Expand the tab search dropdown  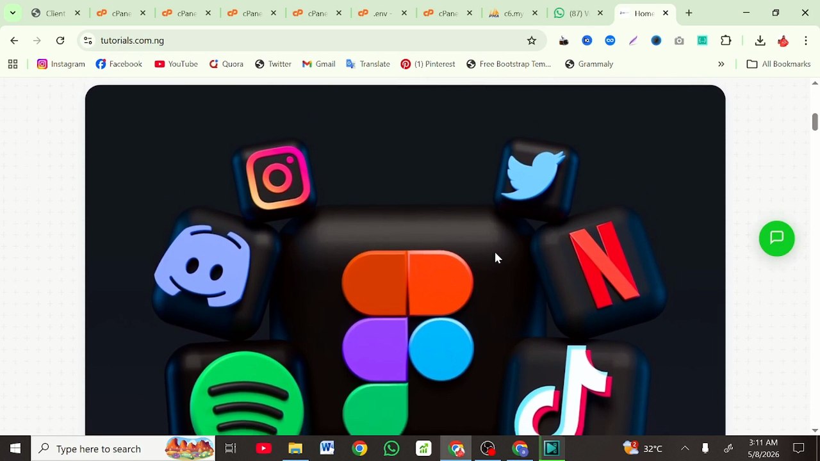(x=12, y=13)
